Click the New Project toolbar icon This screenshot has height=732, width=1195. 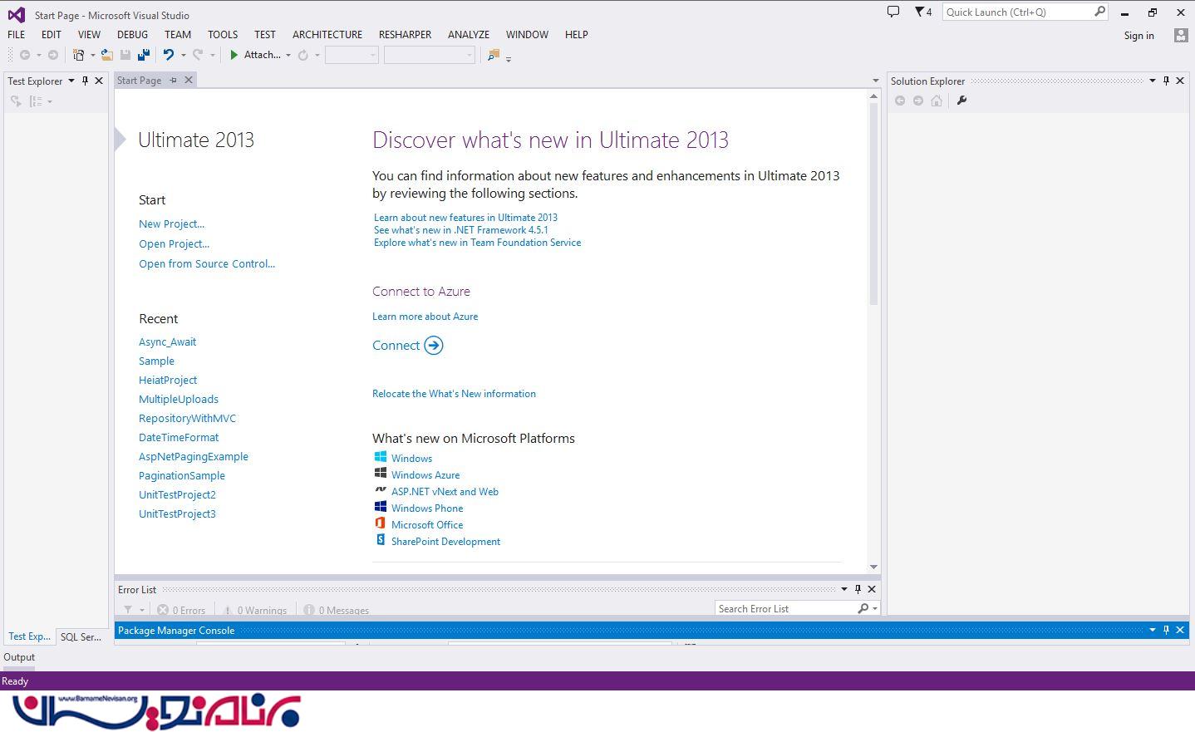click(x=78, y=55)
